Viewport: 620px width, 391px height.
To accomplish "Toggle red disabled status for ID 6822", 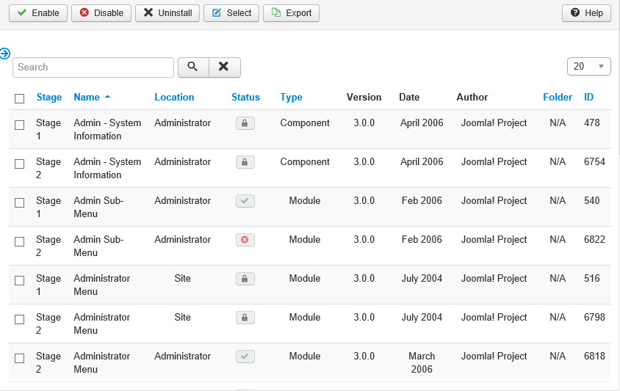I will pos(245,240).
